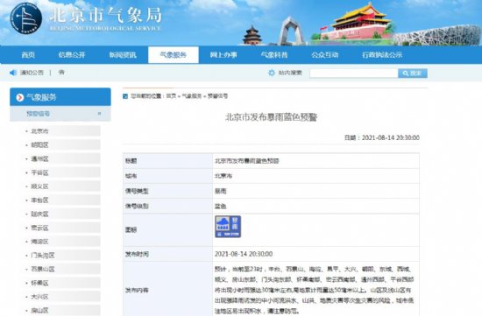
Task: Expand the 预警信号 sidebar section arrow
Action: (99, 114)
